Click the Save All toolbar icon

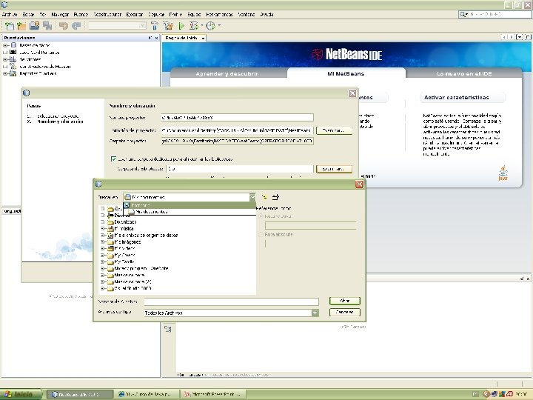click(47, 26)
